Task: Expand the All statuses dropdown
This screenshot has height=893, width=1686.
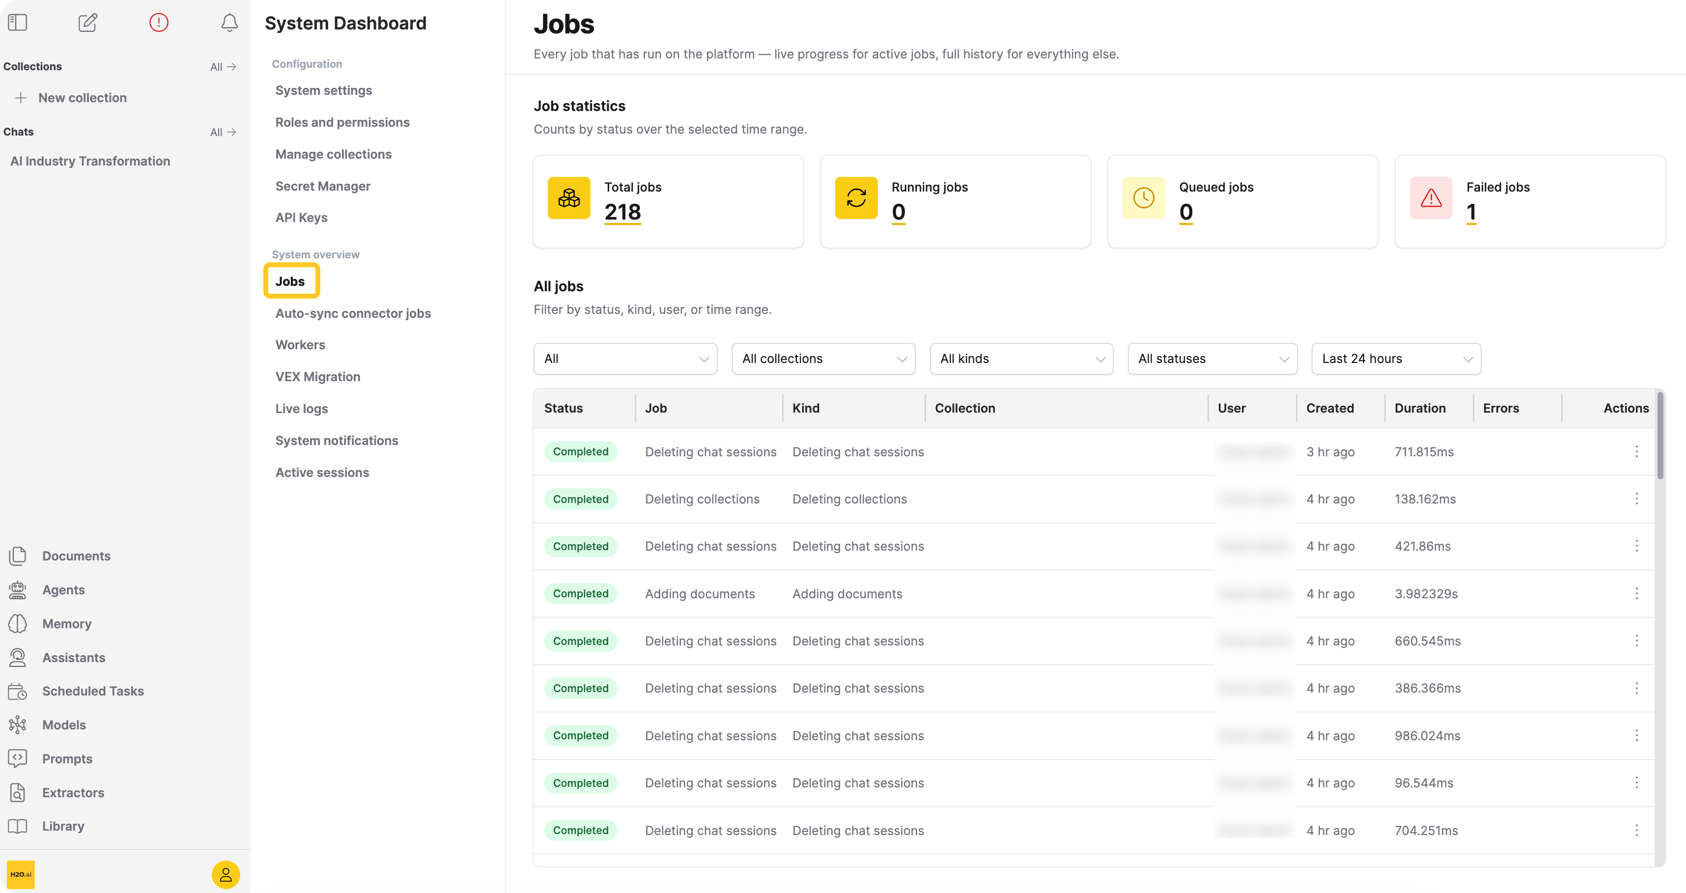Action: click(1212, 359)
